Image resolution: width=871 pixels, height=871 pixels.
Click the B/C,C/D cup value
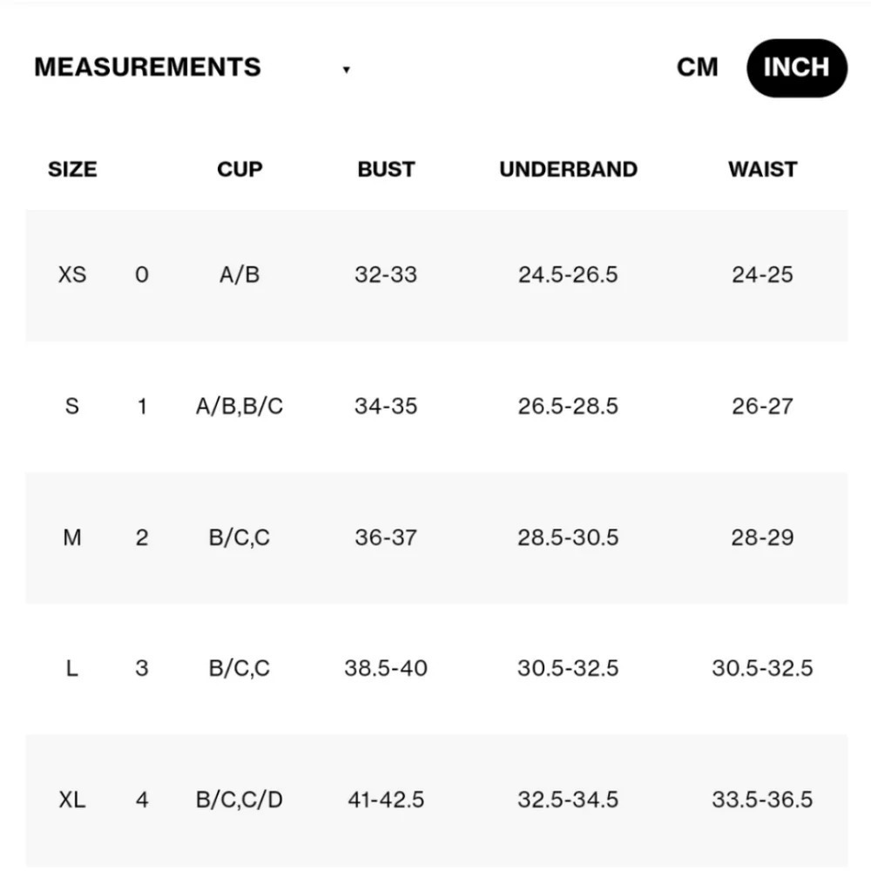[240, 800]
